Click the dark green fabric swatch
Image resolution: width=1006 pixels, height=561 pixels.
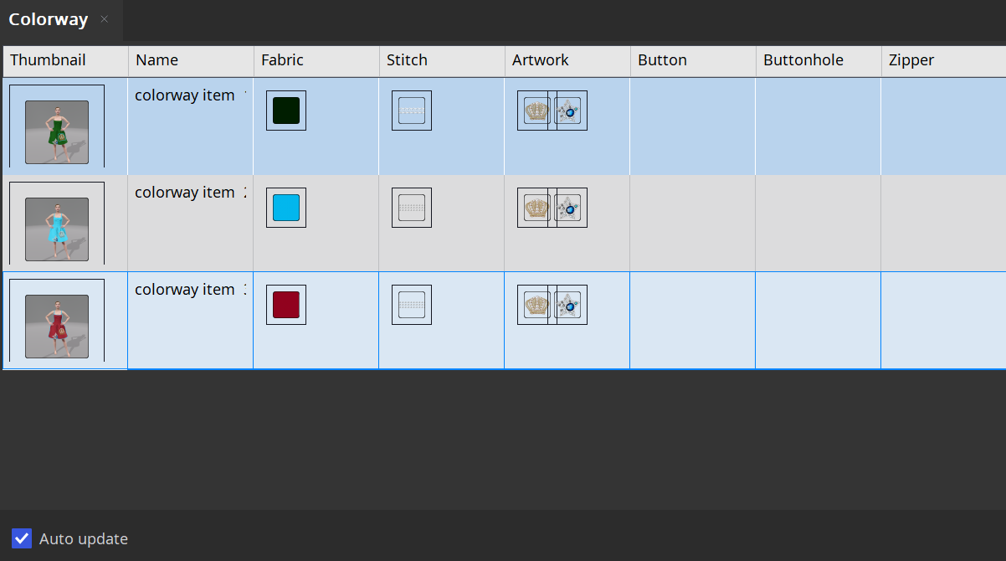point(286,111)
